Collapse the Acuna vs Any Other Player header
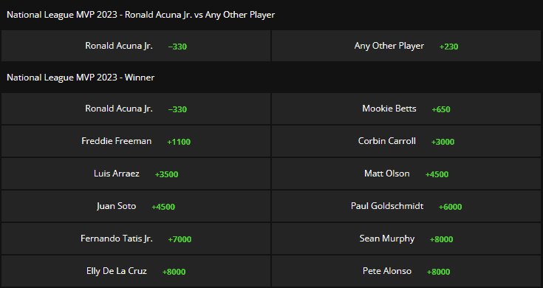The width and height of the screenshot is (543, 288). [272, 15]
